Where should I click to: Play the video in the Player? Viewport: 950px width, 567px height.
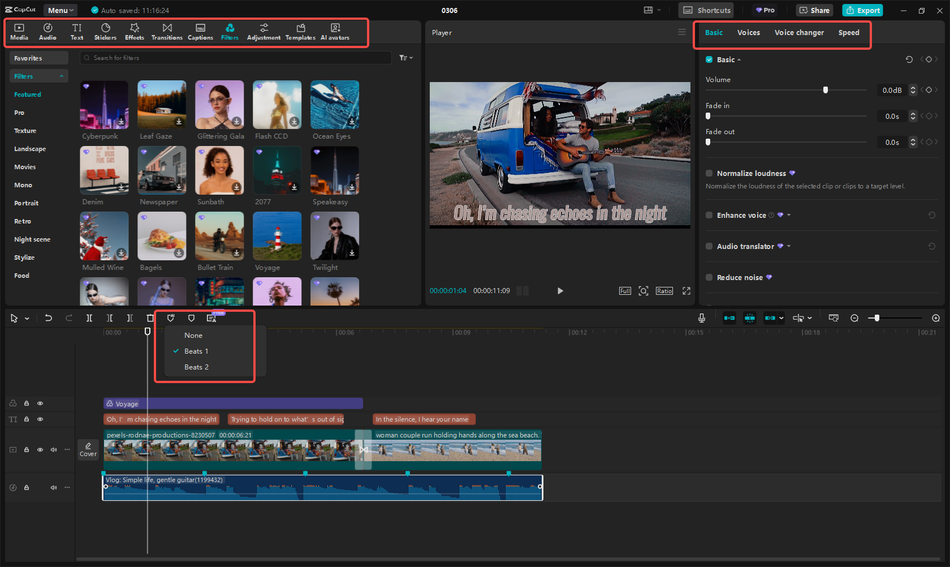560,291
